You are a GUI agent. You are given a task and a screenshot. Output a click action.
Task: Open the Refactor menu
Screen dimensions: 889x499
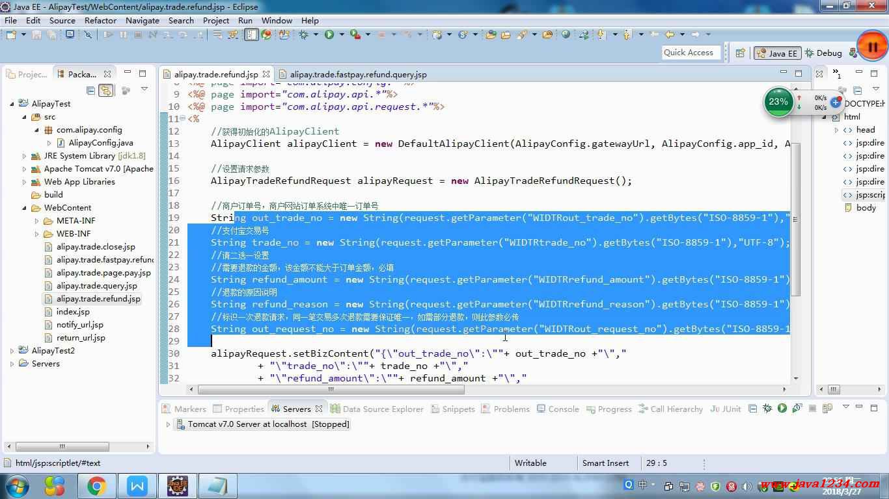pyautogui.click(x=100, y=20)
